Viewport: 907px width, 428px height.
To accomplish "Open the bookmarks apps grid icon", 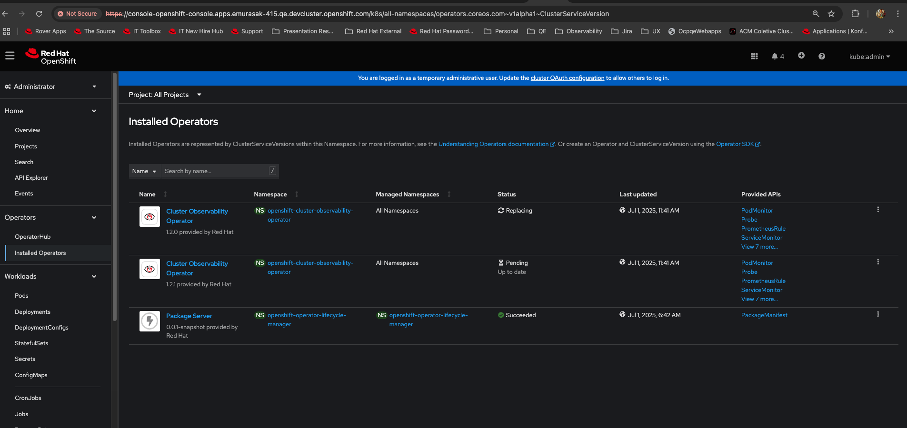I will 7,31.
